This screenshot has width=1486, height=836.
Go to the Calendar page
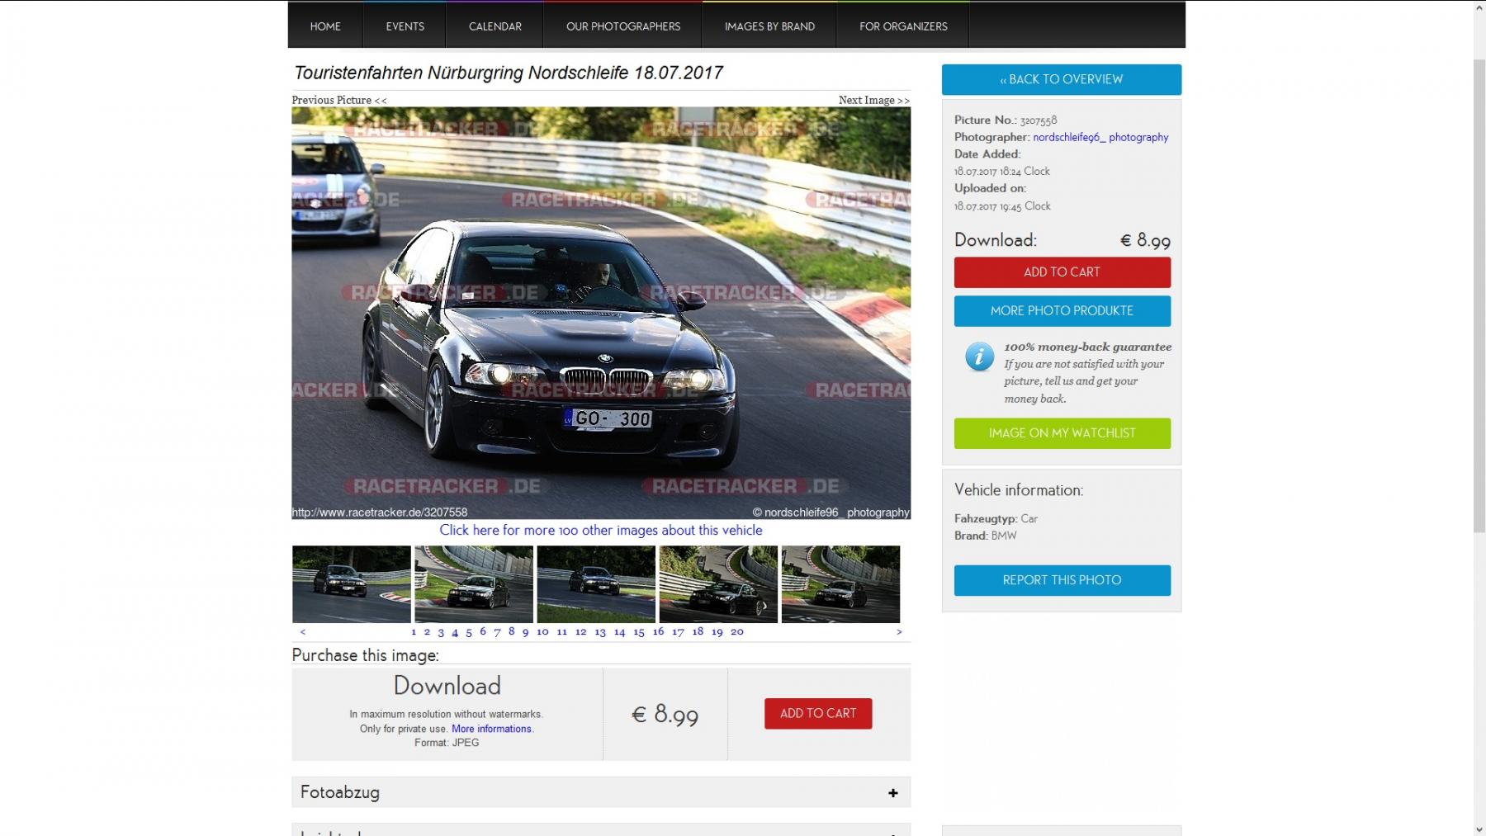[x=495, y=26]
